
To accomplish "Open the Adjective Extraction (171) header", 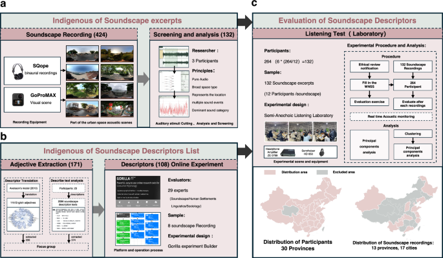I will pyautogui.click(x=46, y=164).
